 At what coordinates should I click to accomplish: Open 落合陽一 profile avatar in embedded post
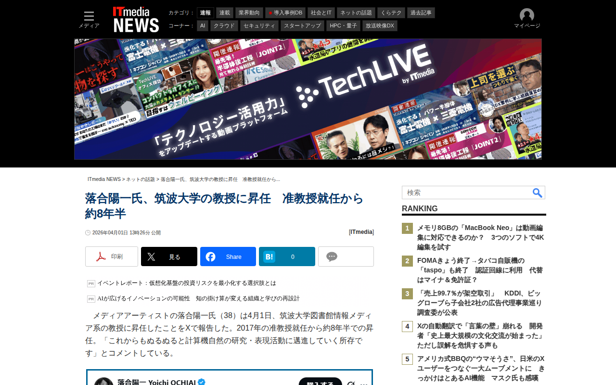tap(103, 382)
